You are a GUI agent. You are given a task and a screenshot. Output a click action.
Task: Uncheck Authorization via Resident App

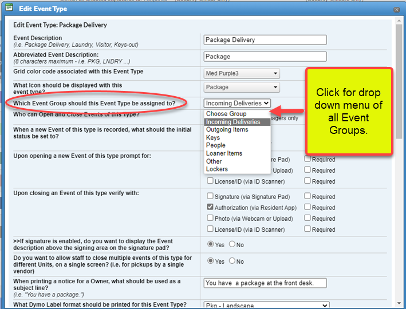coord(210,207)
